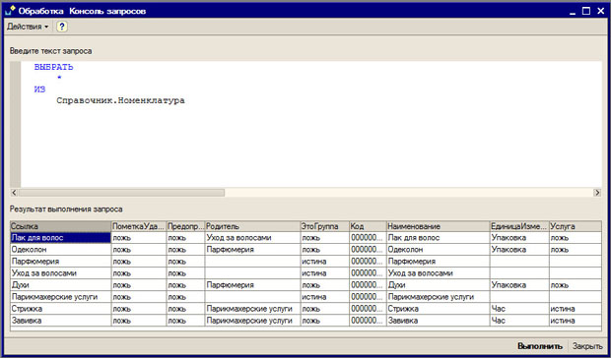Select the Уход за волосами cell in Ссылка column
611x358 pixels.
[x=61, y=273]
